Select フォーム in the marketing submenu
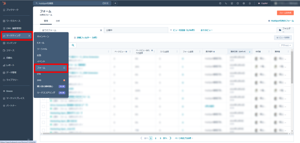This screenshot has width=300, height=143. [x=51, y=68]
